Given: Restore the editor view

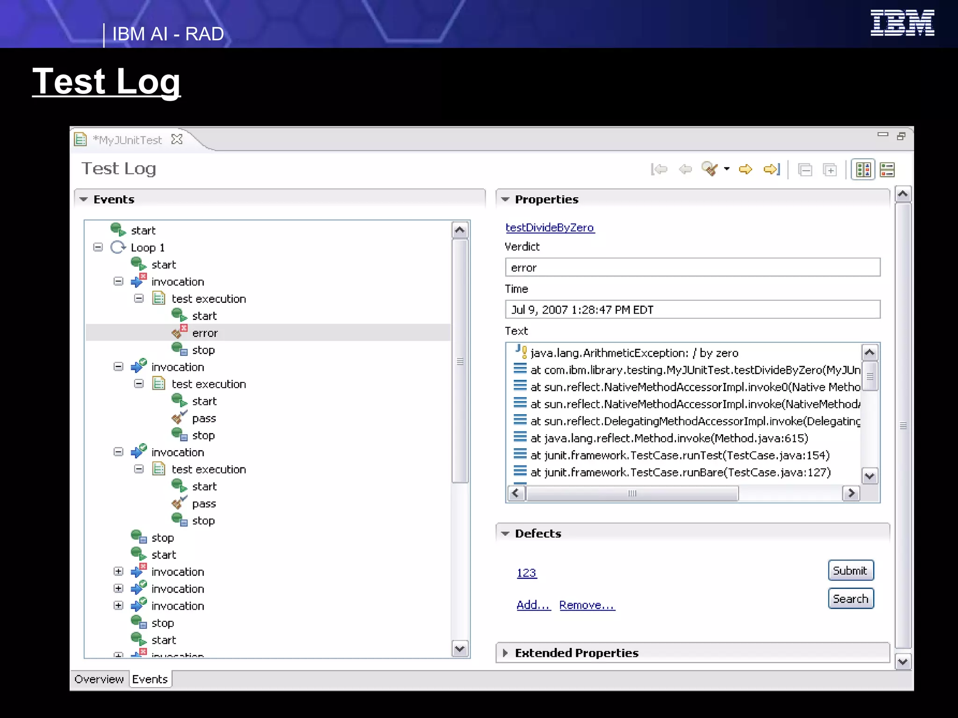Looking at the screenshot, I should 901,136.
